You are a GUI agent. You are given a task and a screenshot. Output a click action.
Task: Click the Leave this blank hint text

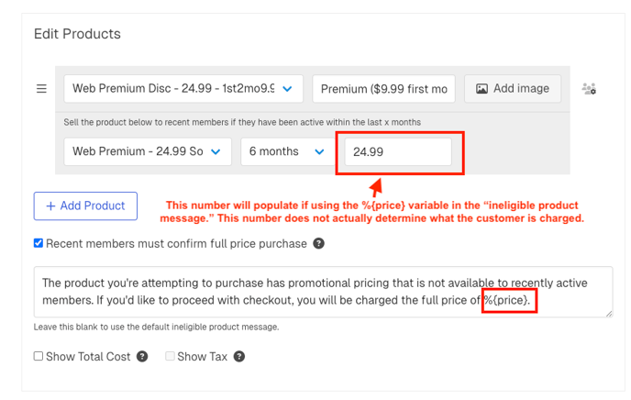156,328
